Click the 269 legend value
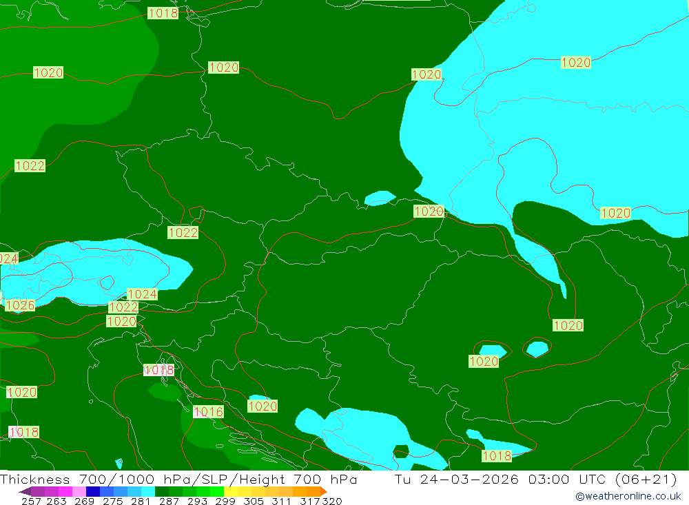 [84, 501]
